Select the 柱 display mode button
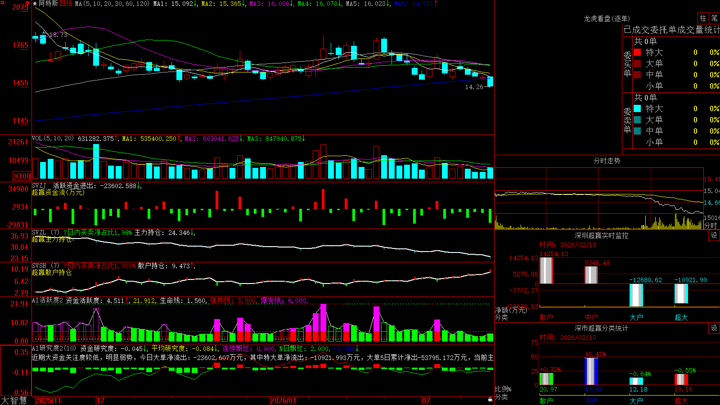The image size is (720, 405). [703, 18]
